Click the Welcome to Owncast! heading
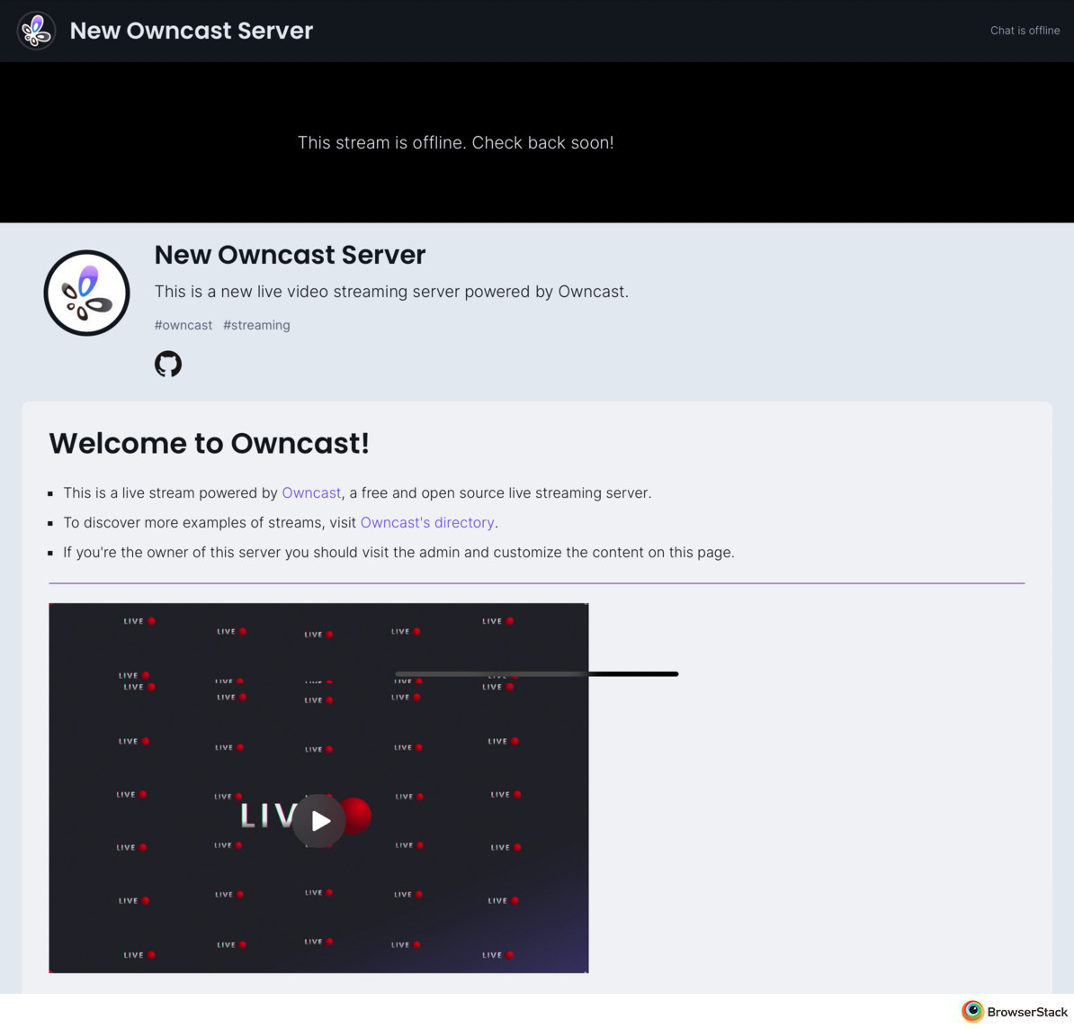Image resolution: width=1074 pixels, height=1029 pixels. (x=209, y=444)
